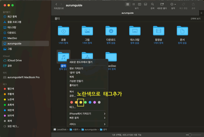
Task: Choose '음악' 압축 in context menu
Action: tap(87, 73)
